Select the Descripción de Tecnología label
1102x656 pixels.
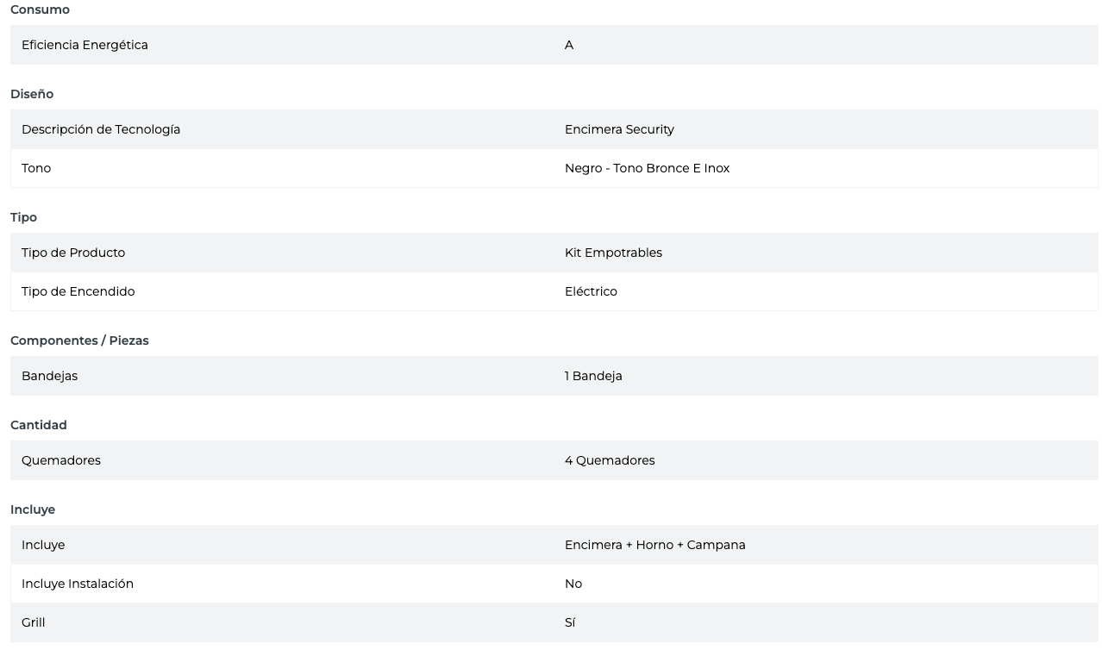101,129
